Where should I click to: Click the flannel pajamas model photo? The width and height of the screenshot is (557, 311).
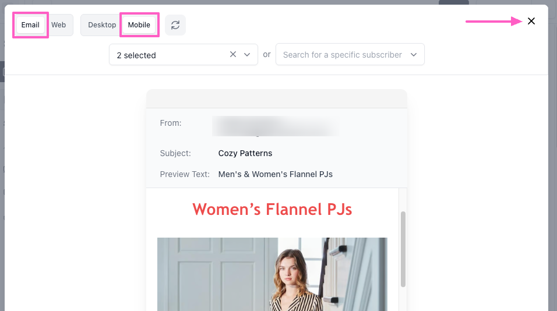(272, 274)
